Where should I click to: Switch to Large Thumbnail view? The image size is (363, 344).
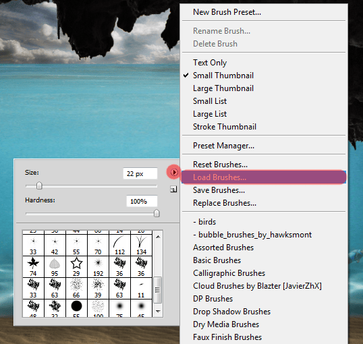(223, 88)
